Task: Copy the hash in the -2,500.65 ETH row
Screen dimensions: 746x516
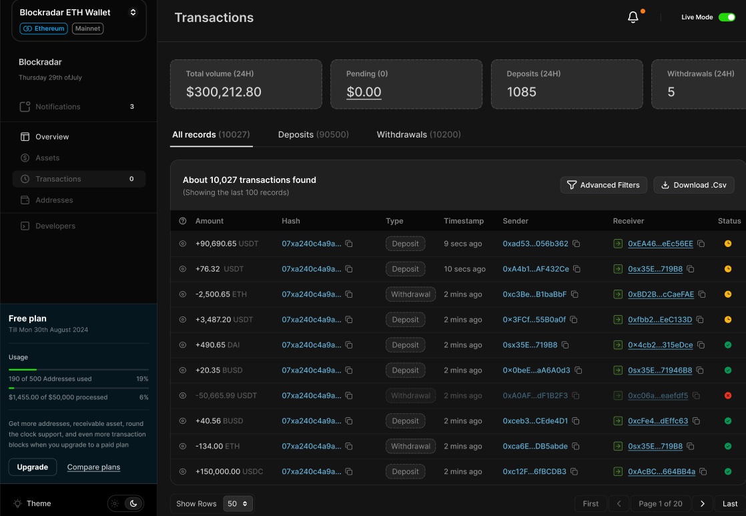Action: pos(349,294)
